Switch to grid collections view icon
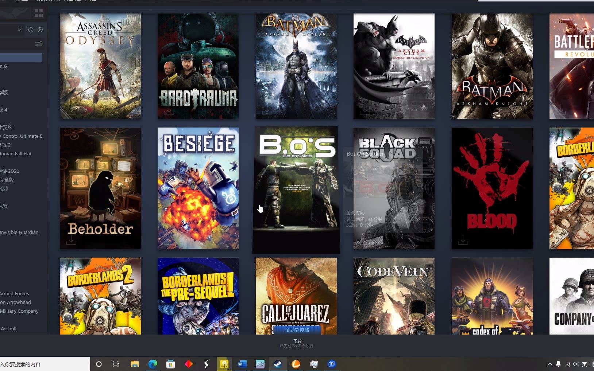The image size is (594, 371). tap(38, 13)
